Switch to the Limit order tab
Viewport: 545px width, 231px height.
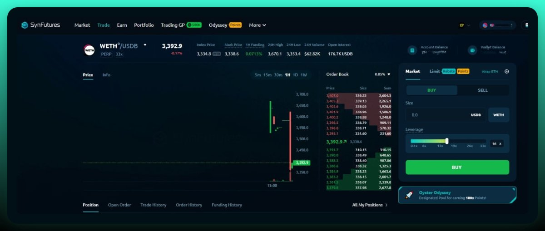(435, 71)
